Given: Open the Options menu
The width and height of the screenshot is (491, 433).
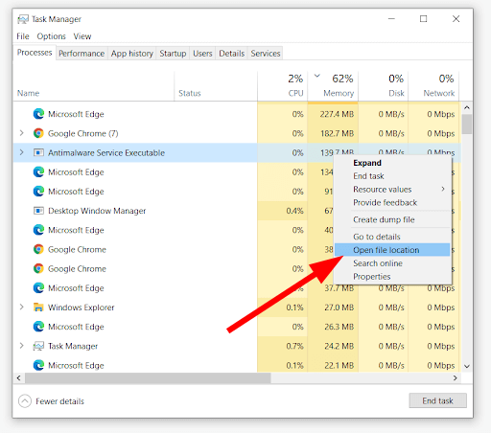Looking at the screenshot, I should click(51, 36).
